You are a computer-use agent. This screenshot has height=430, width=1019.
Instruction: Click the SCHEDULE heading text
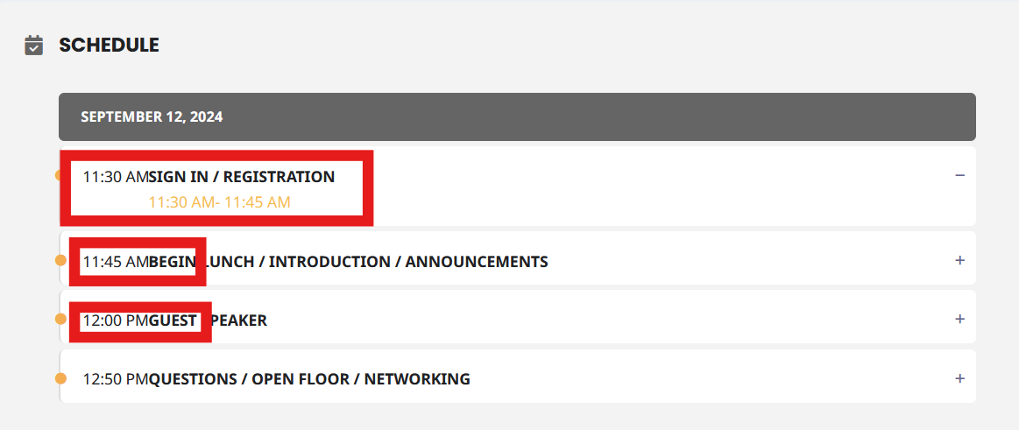[x=110, y=45]
